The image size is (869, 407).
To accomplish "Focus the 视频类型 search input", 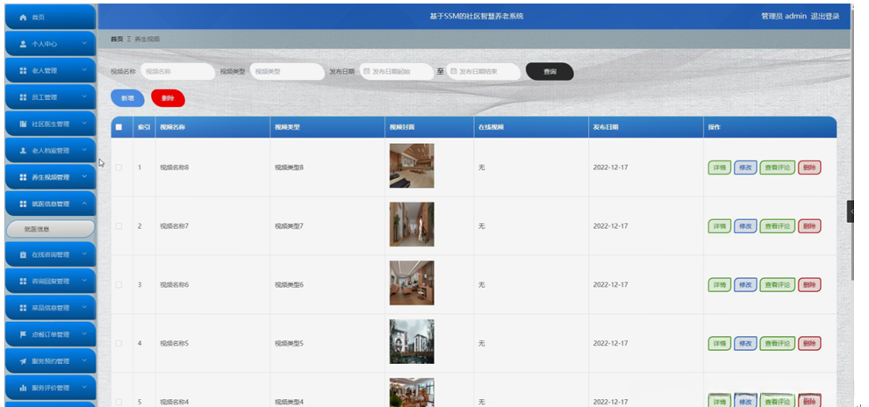I will 287,71.
